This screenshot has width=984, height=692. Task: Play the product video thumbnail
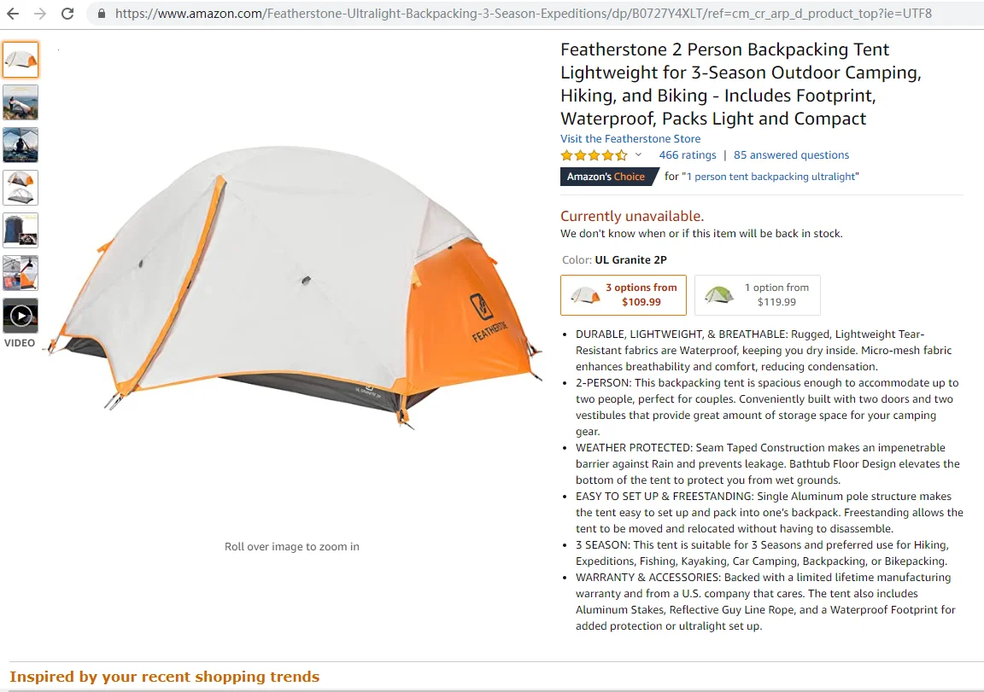point(20,316)
